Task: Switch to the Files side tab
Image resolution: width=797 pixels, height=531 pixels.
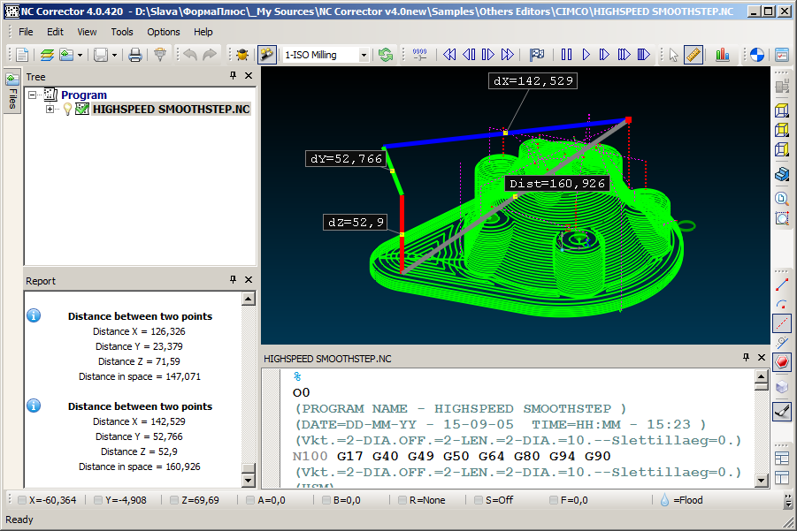Action: click(x=12, y=90)
